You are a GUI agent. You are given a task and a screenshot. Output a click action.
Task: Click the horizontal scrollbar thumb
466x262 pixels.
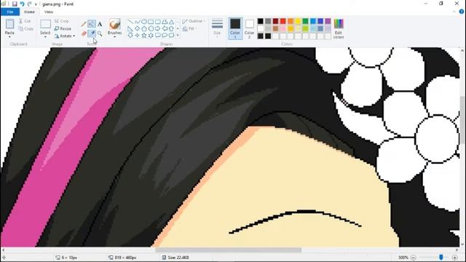228,250
